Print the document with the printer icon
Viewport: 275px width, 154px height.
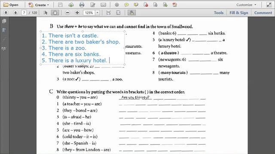tap(82, 5)
